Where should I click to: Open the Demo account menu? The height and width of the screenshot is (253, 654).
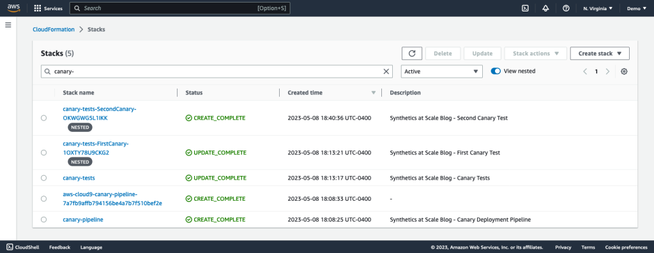pyautogui.click(x=637, y=8)
